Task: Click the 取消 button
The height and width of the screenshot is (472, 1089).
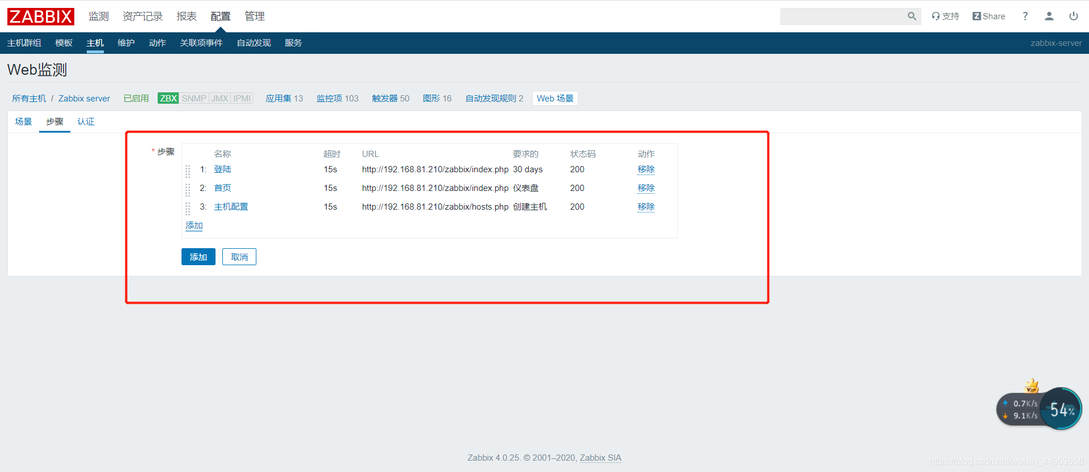Action: click(239, 257)
